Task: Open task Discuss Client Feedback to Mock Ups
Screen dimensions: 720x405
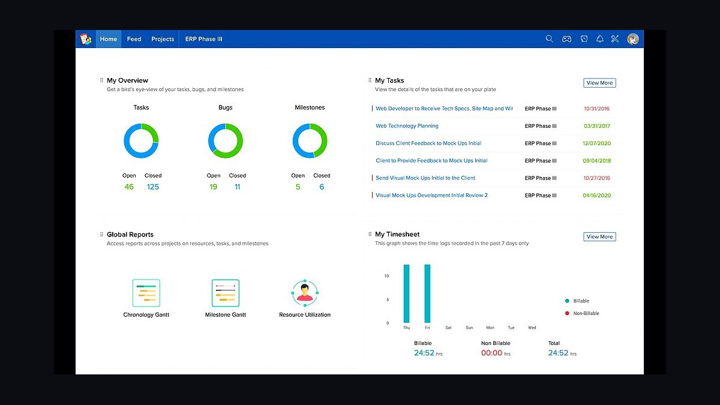Action: (x=428, y=143)
